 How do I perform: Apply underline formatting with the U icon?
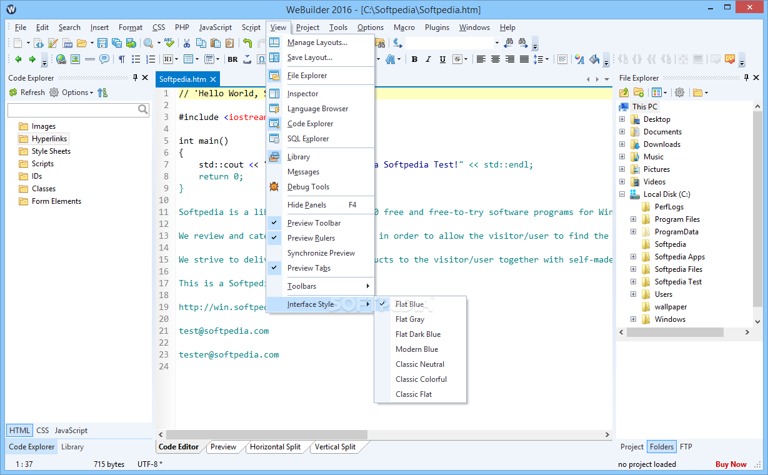point(442,59)
